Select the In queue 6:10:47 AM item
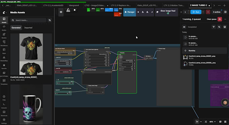The width and height of the screenshot is (229, 125). [204, 44]
